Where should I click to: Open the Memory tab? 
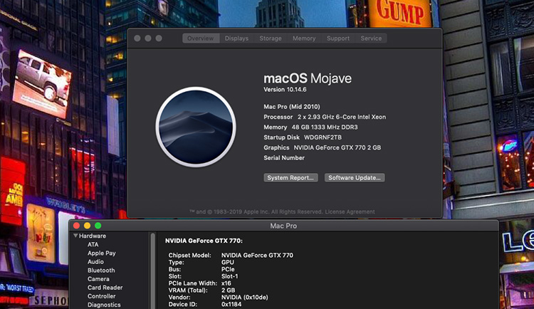pyautogui.click(x=304, y=38)
